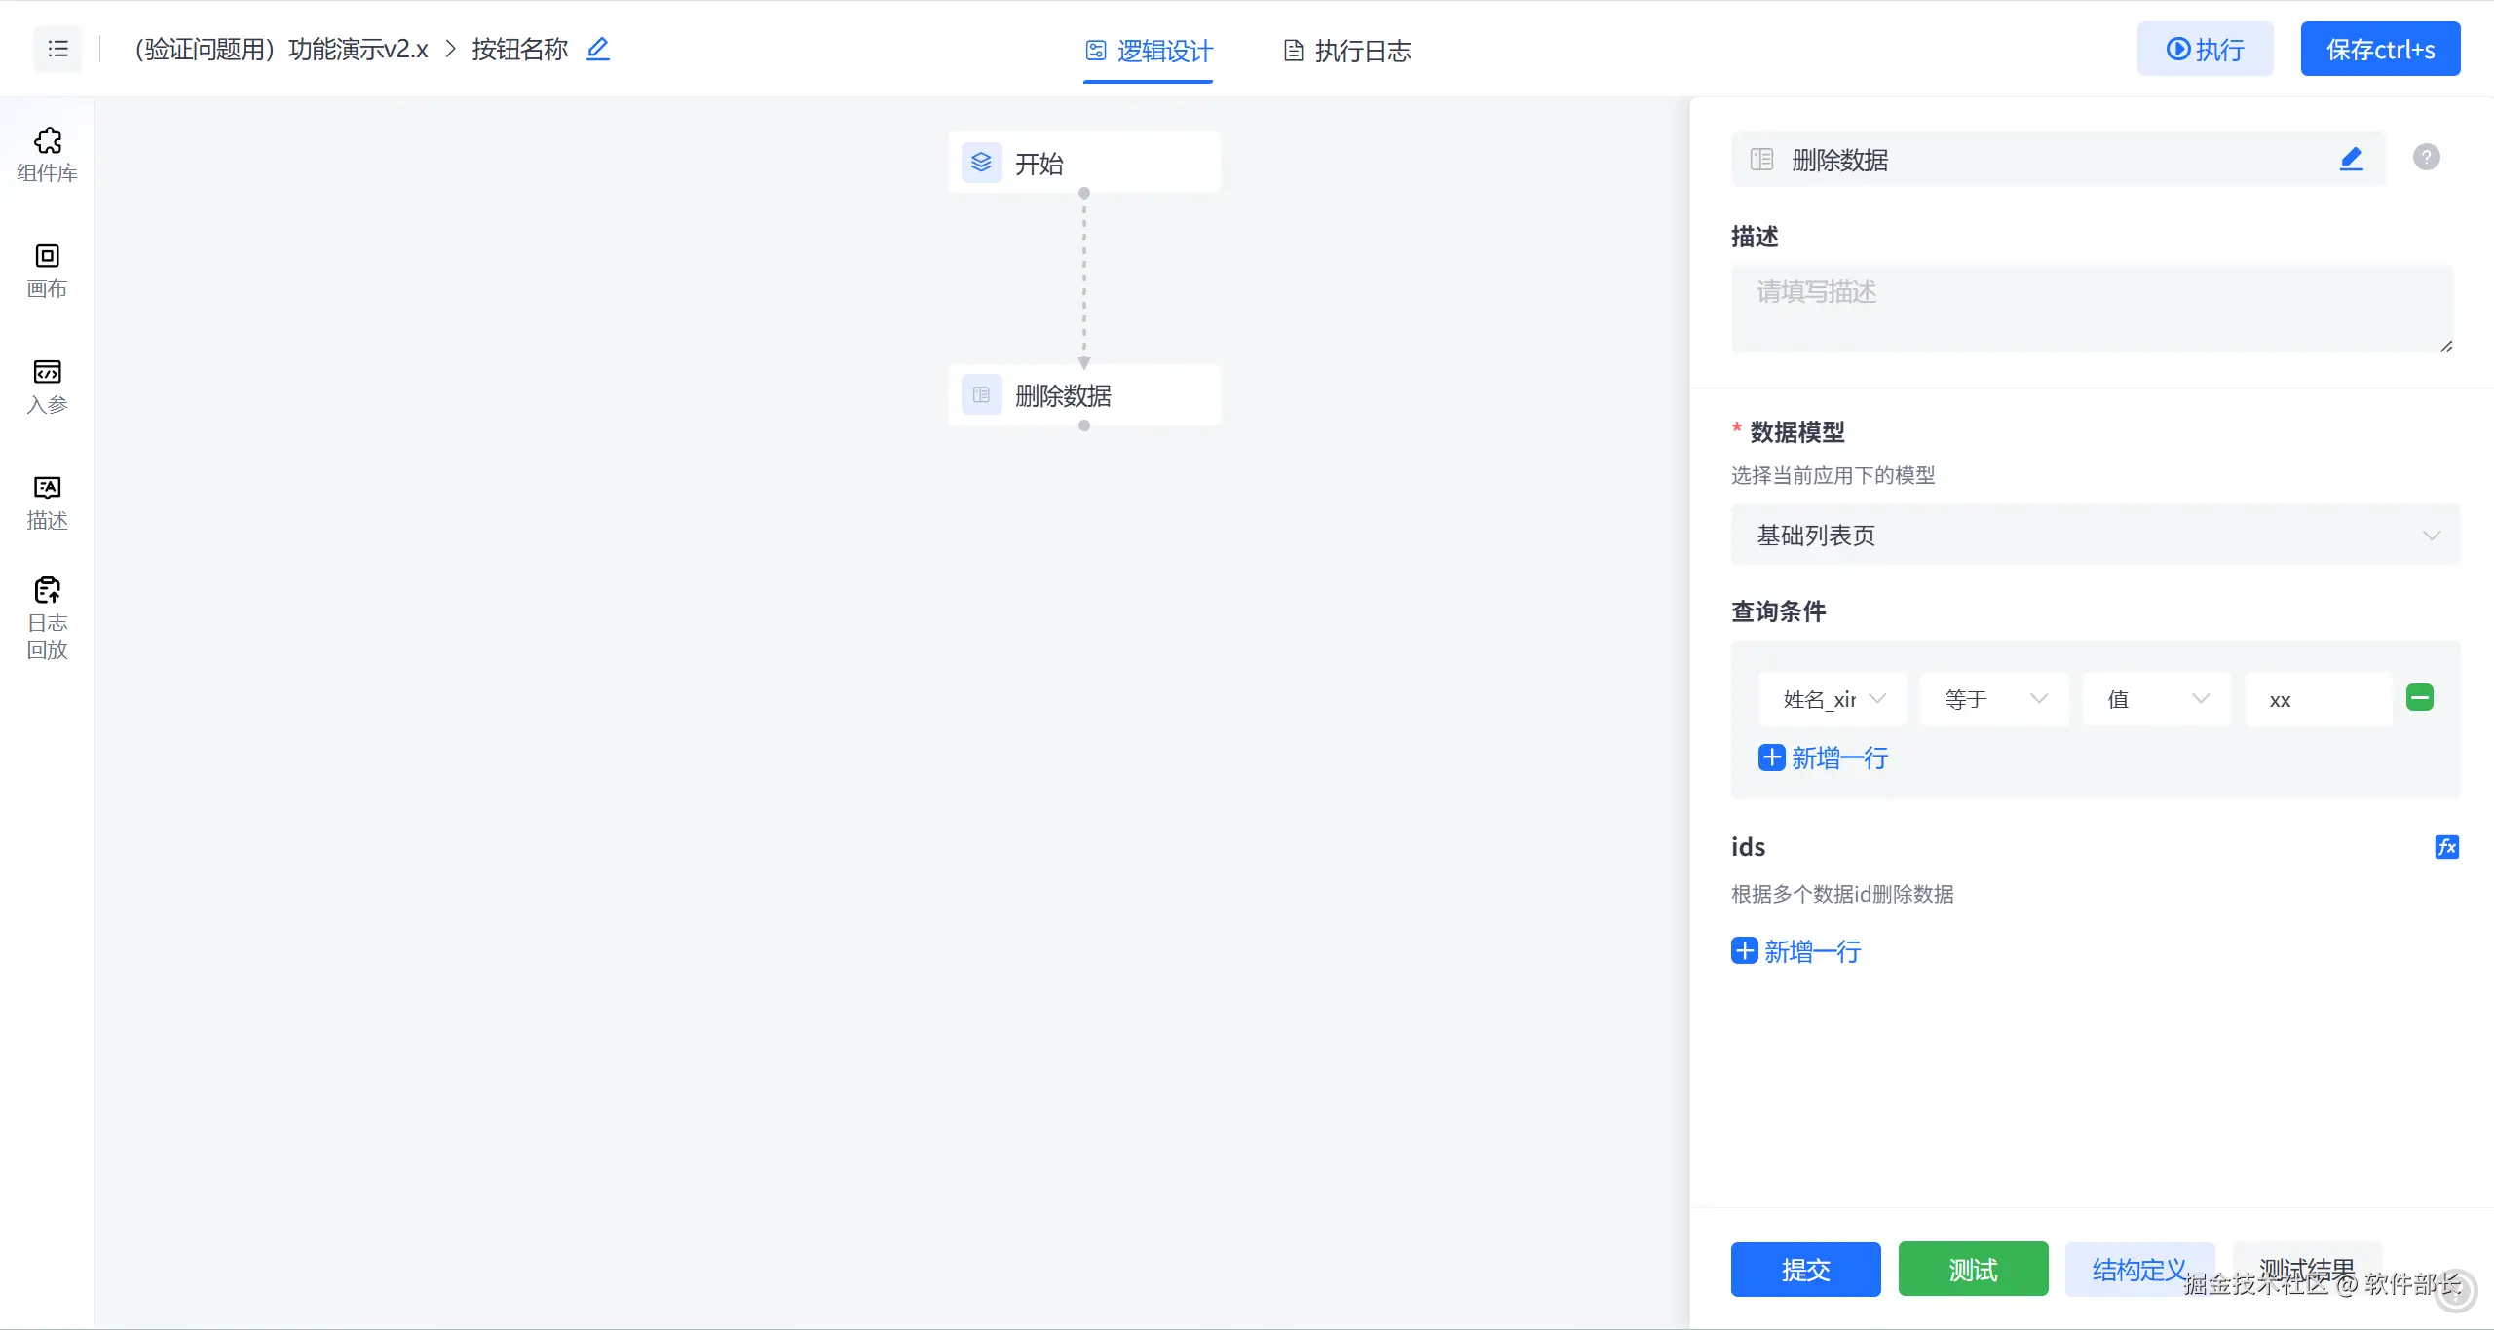
Task: Open the 描述 sidebar panel
Action: click(x=47, y=501)
